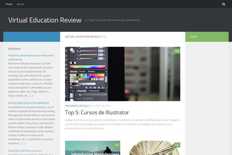Click comment badge on money thumbnail
Screen dimensions: 232x155
177,145
